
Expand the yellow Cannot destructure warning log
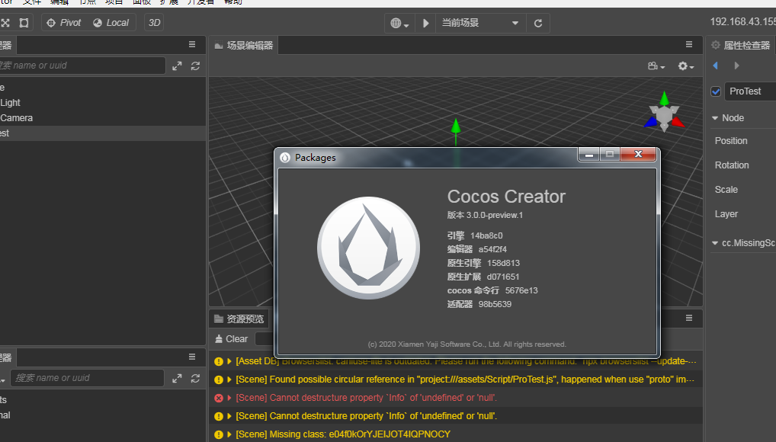point(229,416)
